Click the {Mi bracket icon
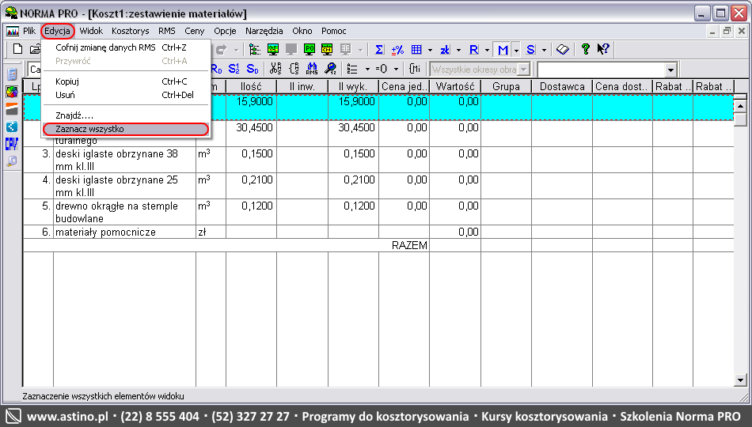752x427 pixels. (415, 69)
